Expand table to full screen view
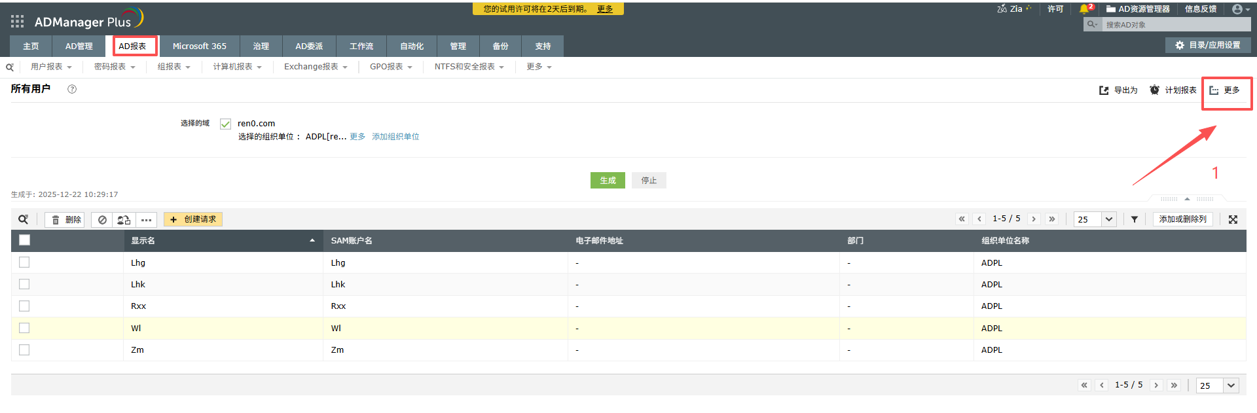The width and height of the screenshot is (1257, 413). point(1233,219)
